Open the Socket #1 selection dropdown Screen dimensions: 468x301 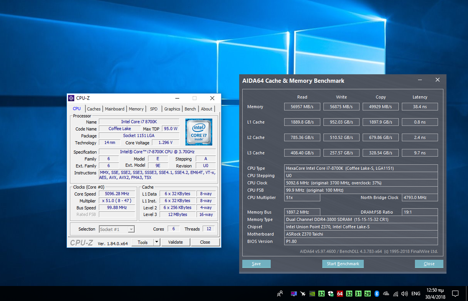(117, 230)
